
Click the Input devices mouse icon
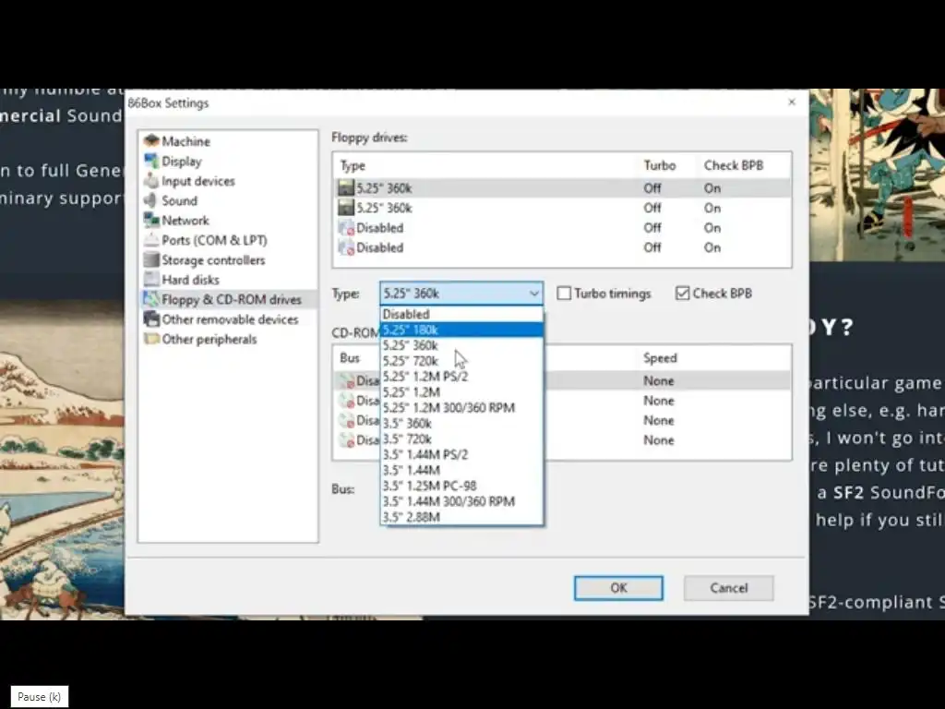[x=151, y=181]
